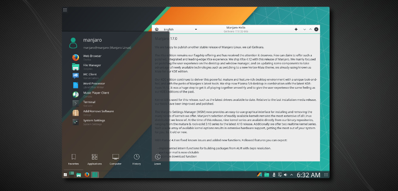Open Dolphin File Manager from favorites
The width and height of the screenshot is (398, 191).
(x=76, y=66)
